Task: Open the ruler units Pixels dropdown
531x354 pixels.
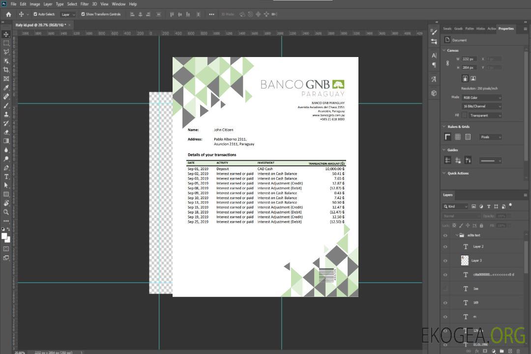Action: click(491, 137)
